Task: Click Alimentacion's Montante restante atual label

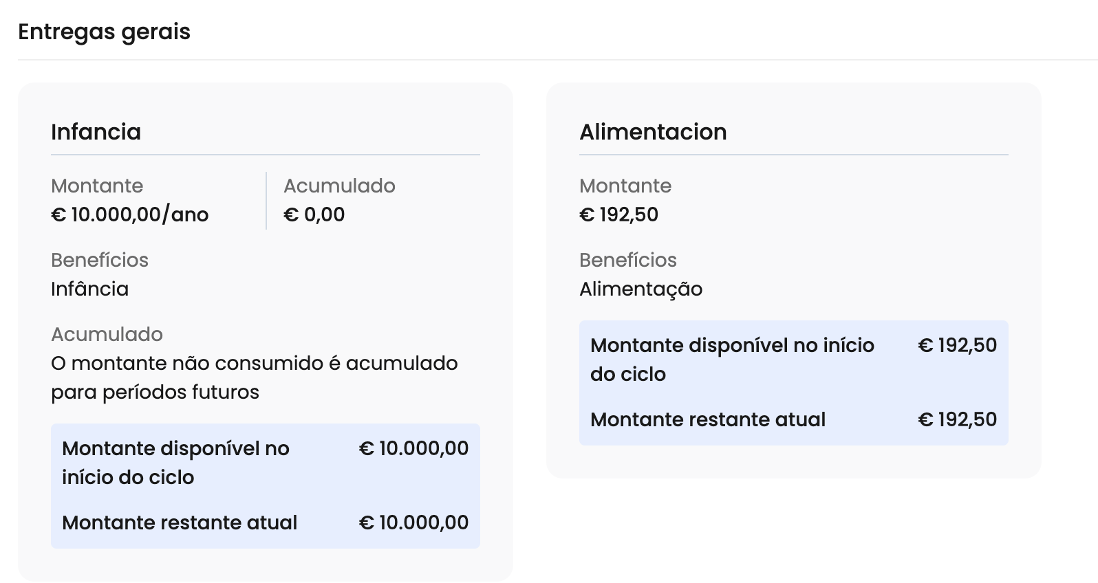Action: pos(707,419)
